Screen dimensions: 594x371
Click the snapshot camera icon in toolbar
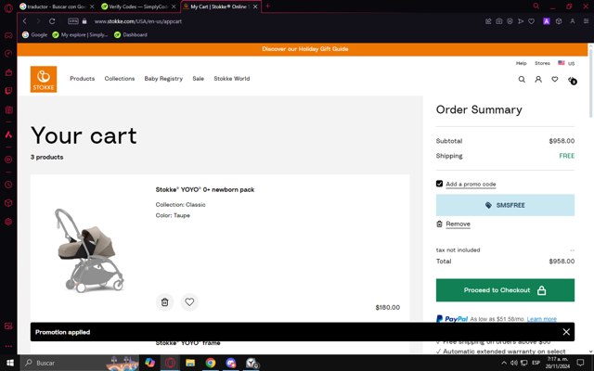(499, 21)
